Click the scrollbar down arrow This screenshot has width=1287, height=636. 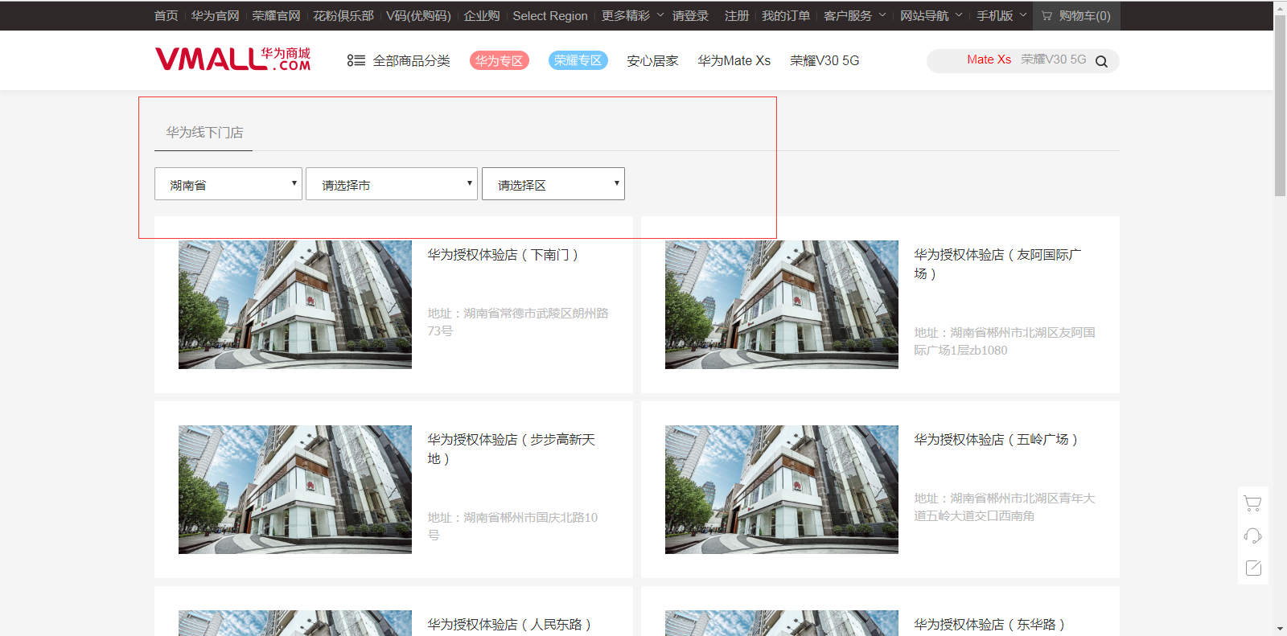[x=1280, y=629]
